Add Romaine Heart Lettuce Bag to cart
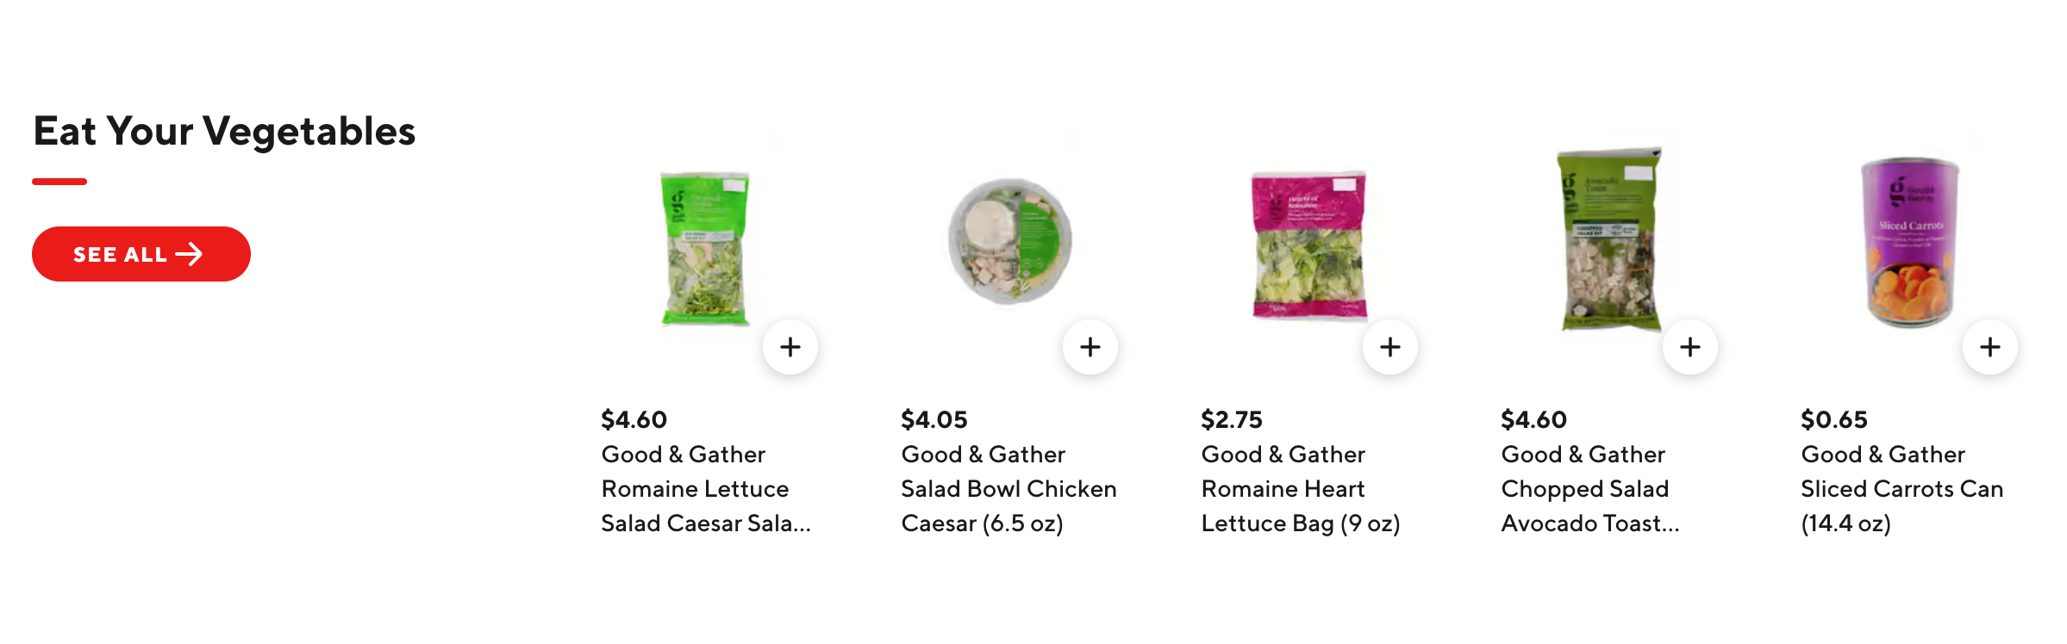This screenshot has height=644, width=2067. (x=1390, y=347)
